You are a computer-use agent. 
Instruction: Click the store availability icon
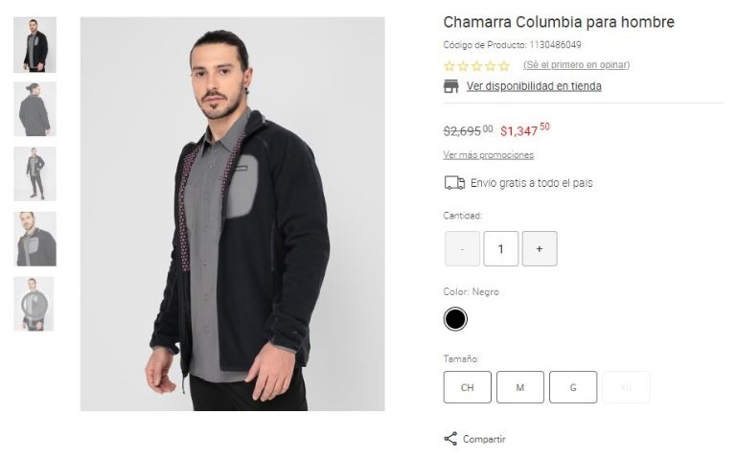click(x=450, y=86)
